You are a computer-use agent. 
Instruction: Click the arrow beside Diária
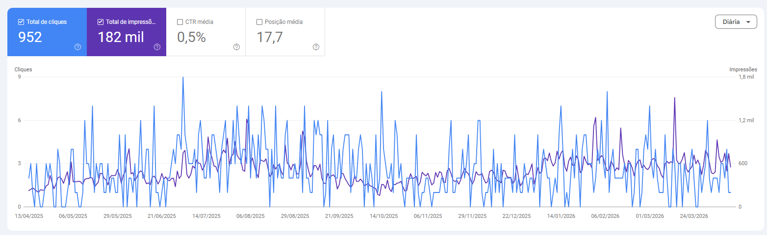[748, 22]
